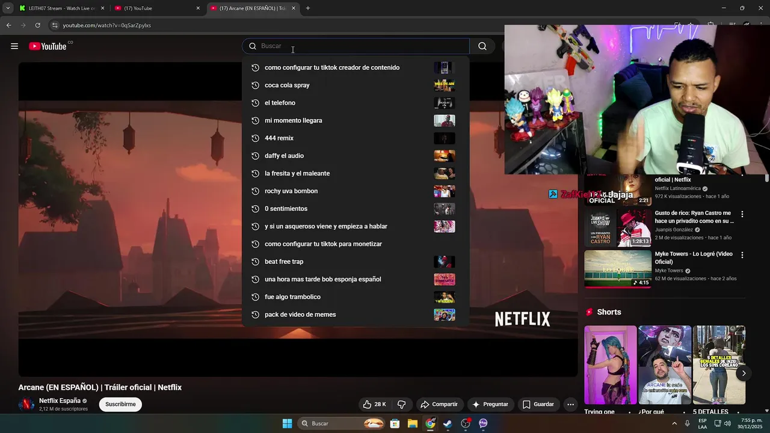Click the Compartir share button
The height and width of the screenshot is (433, 770).
439,404
